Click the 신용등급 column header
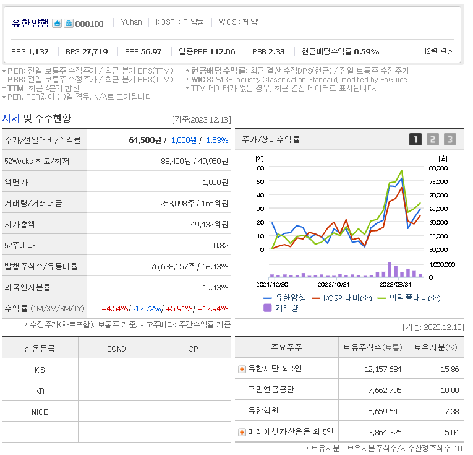The height and width of the screenshot is (455, 473). click(x=40, y=349)
